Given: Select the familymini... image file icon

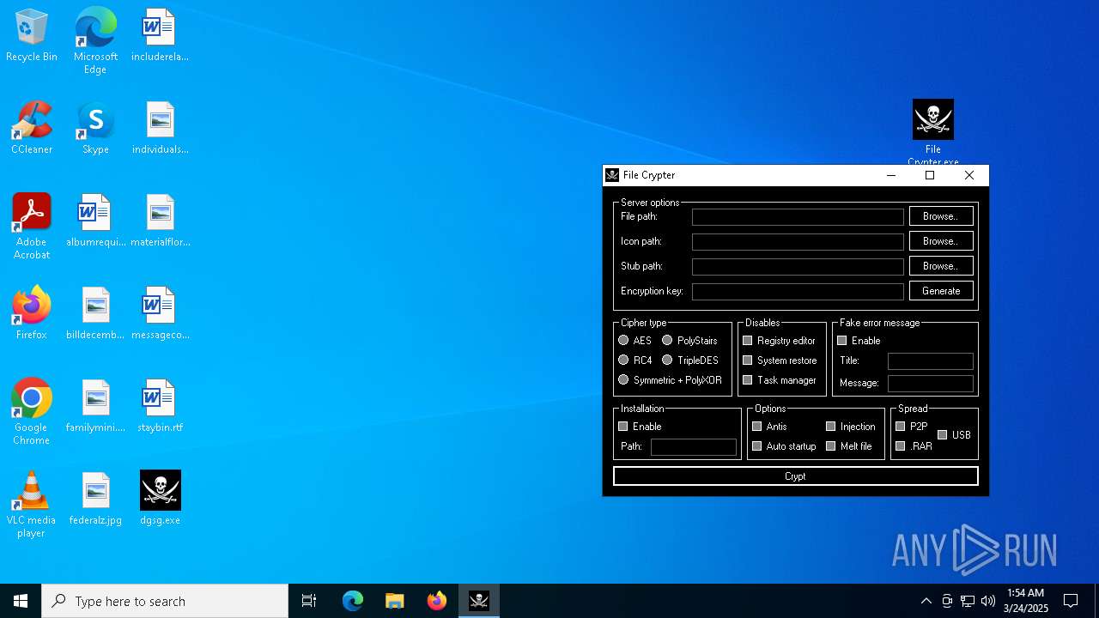Looking at the screenshot, I should point(95,406).
